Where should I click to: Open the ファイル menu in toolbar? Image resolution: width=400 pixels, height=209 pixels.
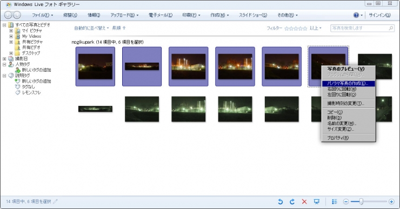[x=42, y=15]
